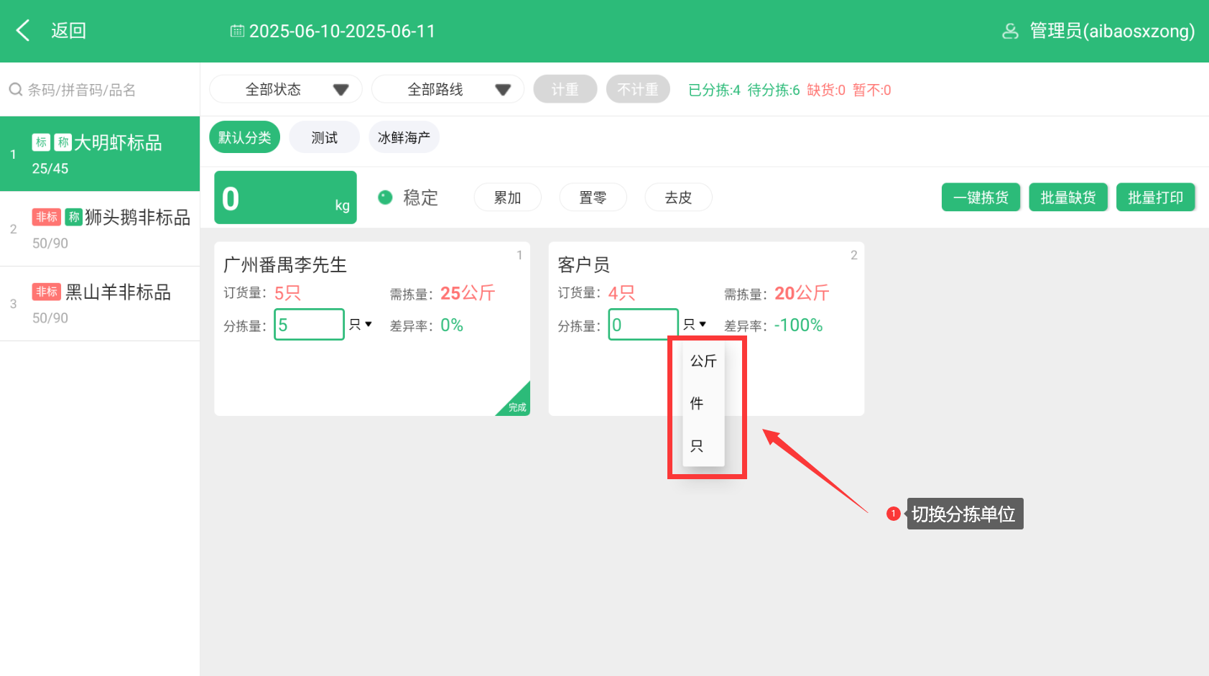Expand the 全部状态 status dropdown
Screen dimensions: 1209x676
pyautogui.click(x=285, y=90)
